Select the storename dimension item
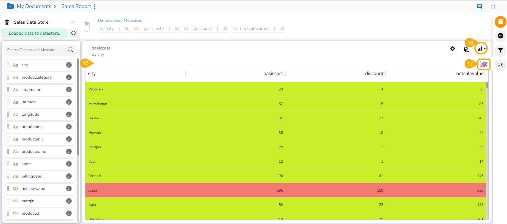The width and height of the screenshot is (507, 224). [40, 90]
